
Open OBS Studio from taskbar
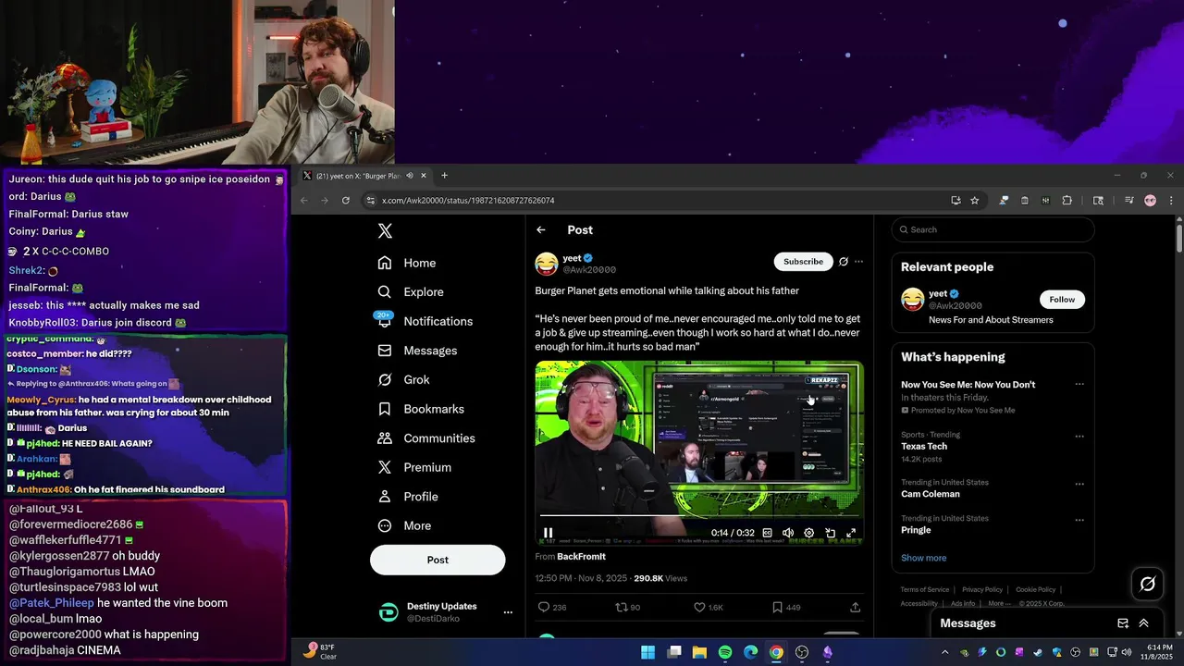[802, 652]
